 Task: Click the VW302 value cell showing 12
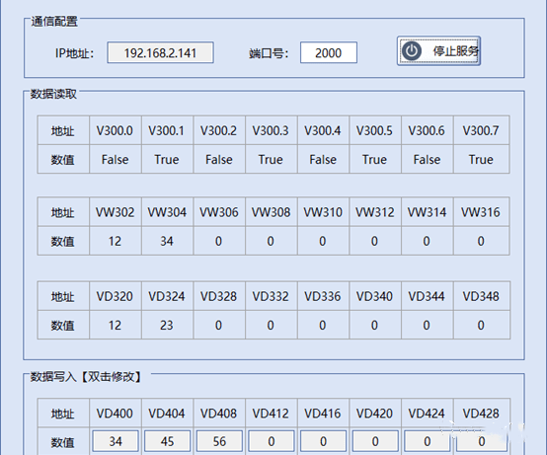click(116, 241)
